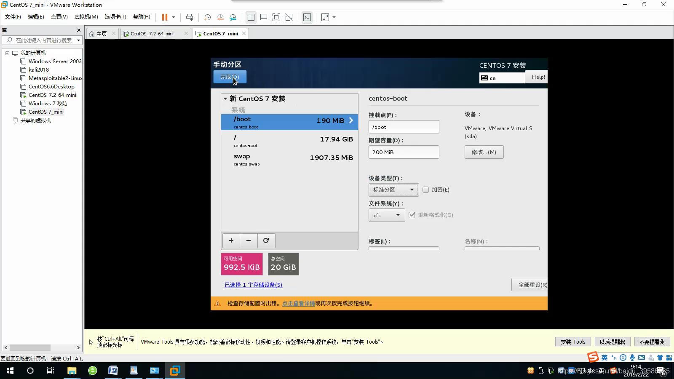The width and height of the screenshot is (674, 379).
Task: Revert the virtual machine to snapshot
Action: click(x=220, y=17)
